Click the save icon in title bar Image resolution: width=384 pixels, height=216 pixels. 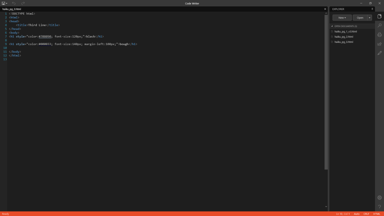tap(3, 3)
